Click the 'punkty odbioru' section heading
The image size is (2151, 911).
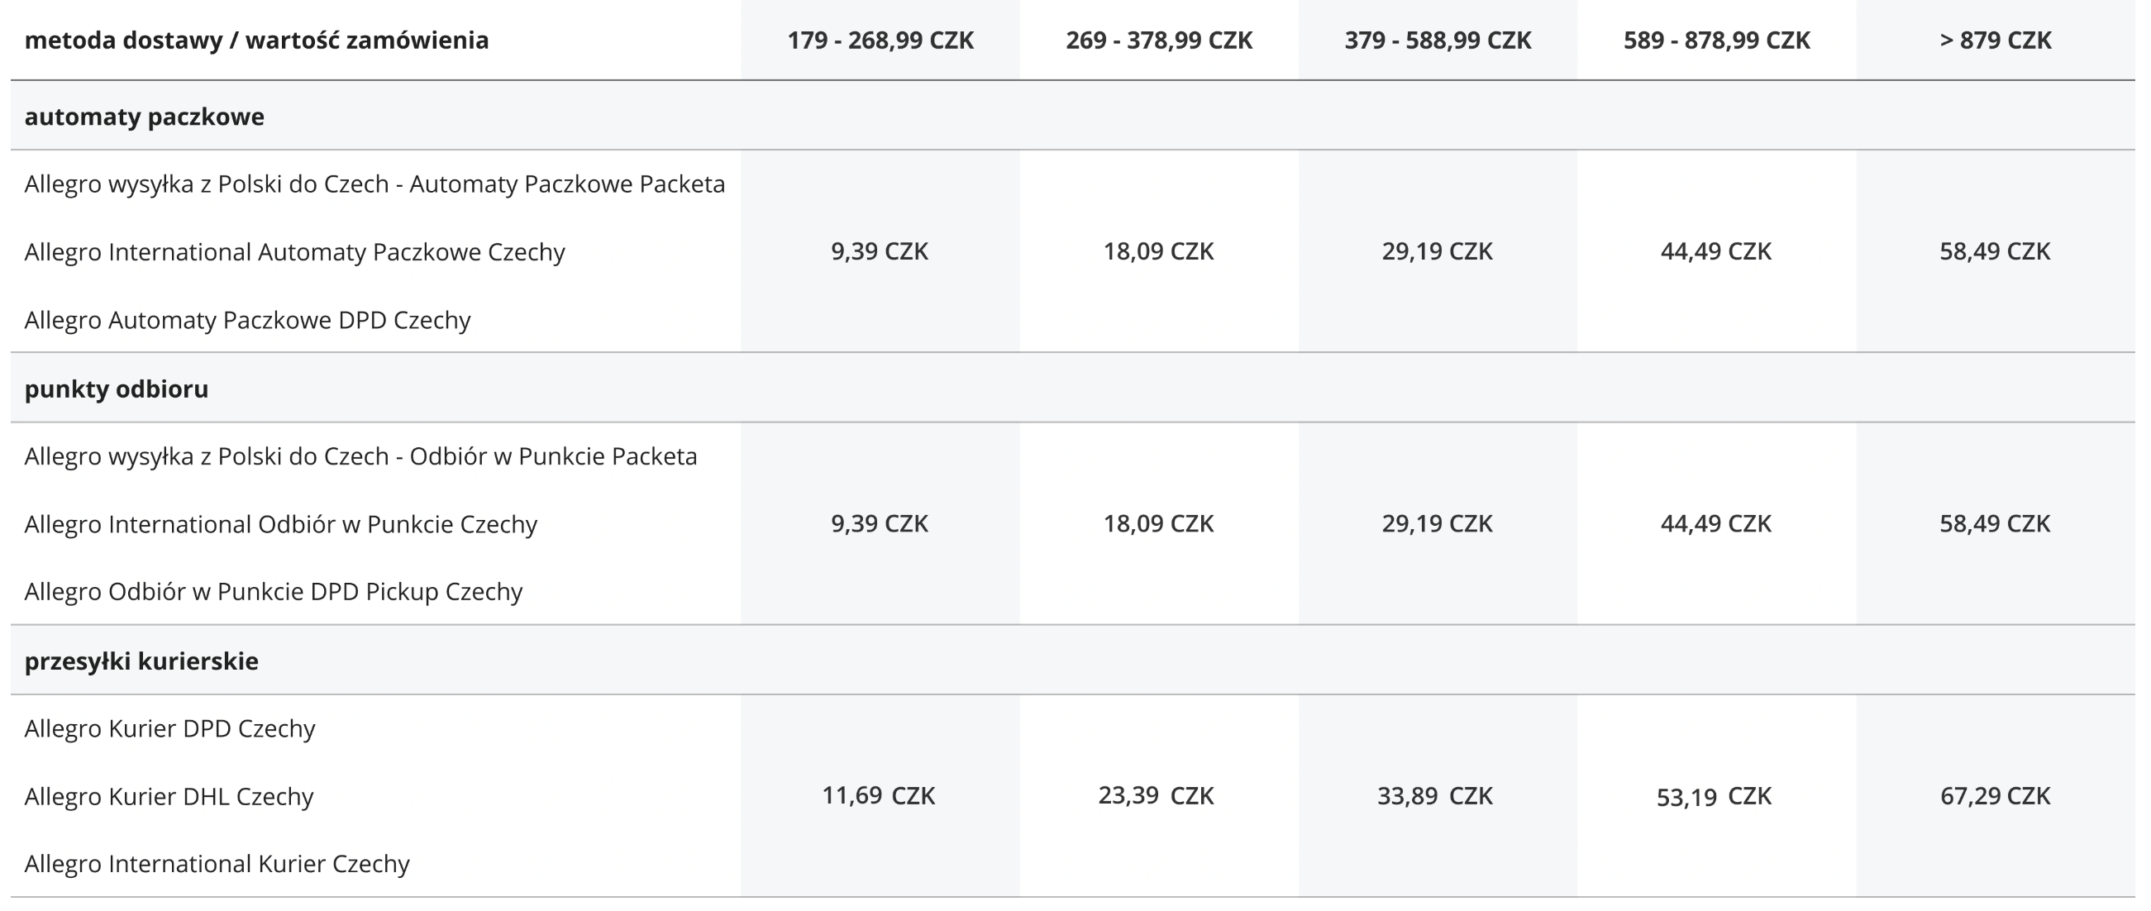tap(116, 389)
